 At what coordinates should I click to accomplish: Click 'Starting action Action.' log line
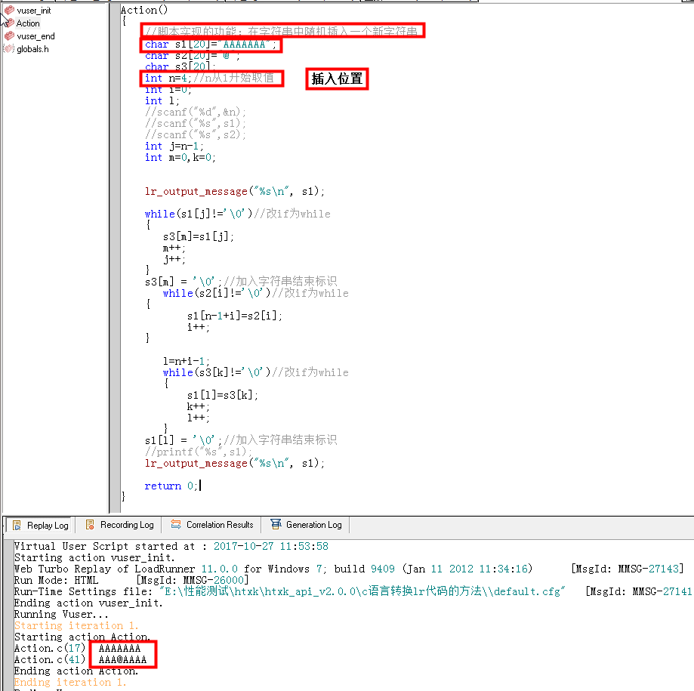point(82,637)
